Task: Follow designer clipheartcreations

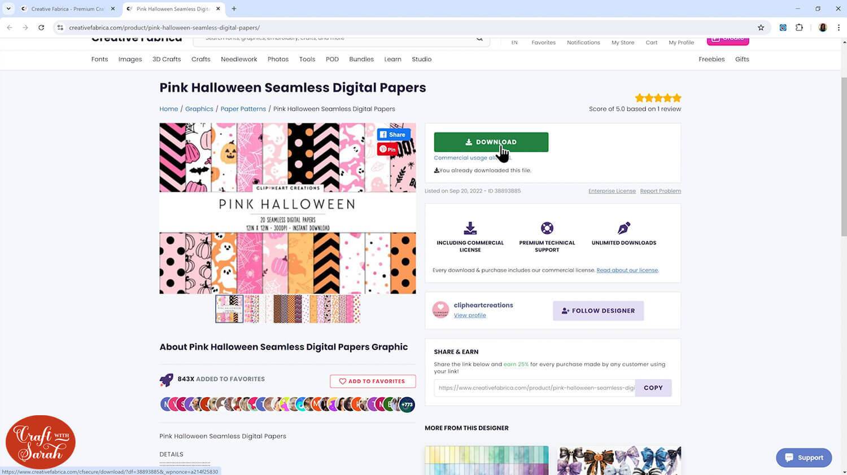Action: [598, 311]
